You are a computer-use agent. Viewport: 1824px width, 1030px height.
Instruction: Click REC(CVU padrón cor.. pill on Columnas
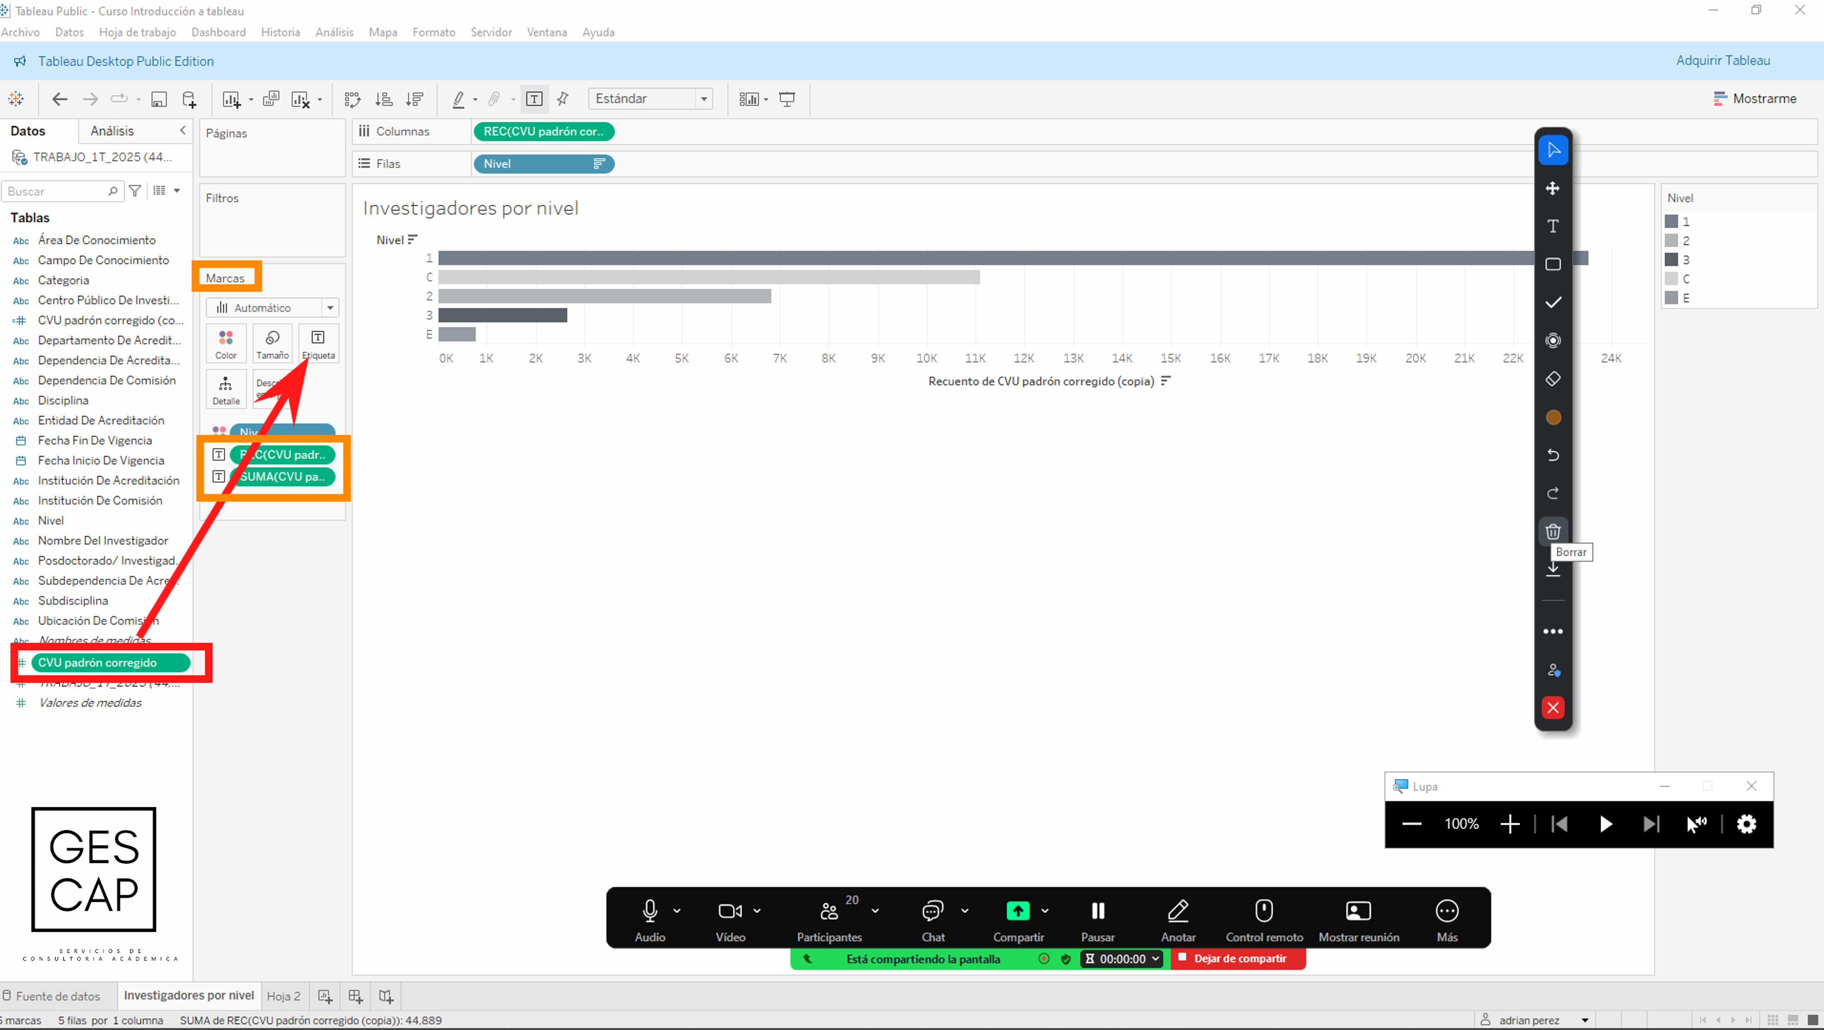coord(543,131)
